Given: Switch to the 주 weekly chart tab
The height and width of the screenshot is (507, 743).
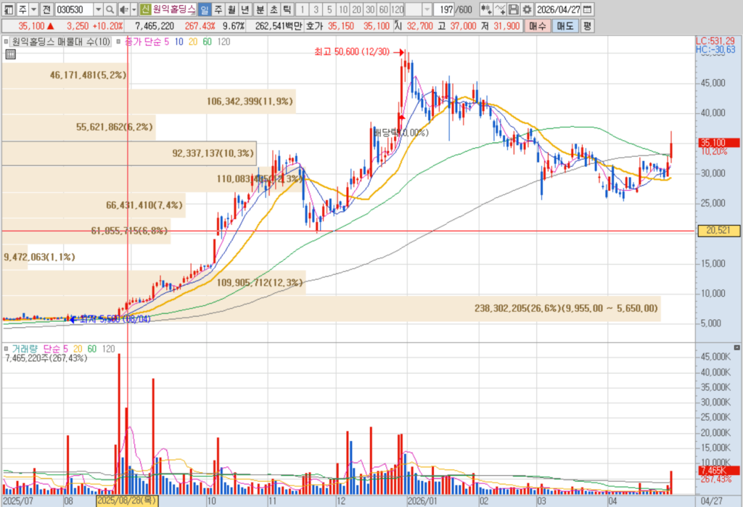Looking at the screenshot, I should pos(218,9).
